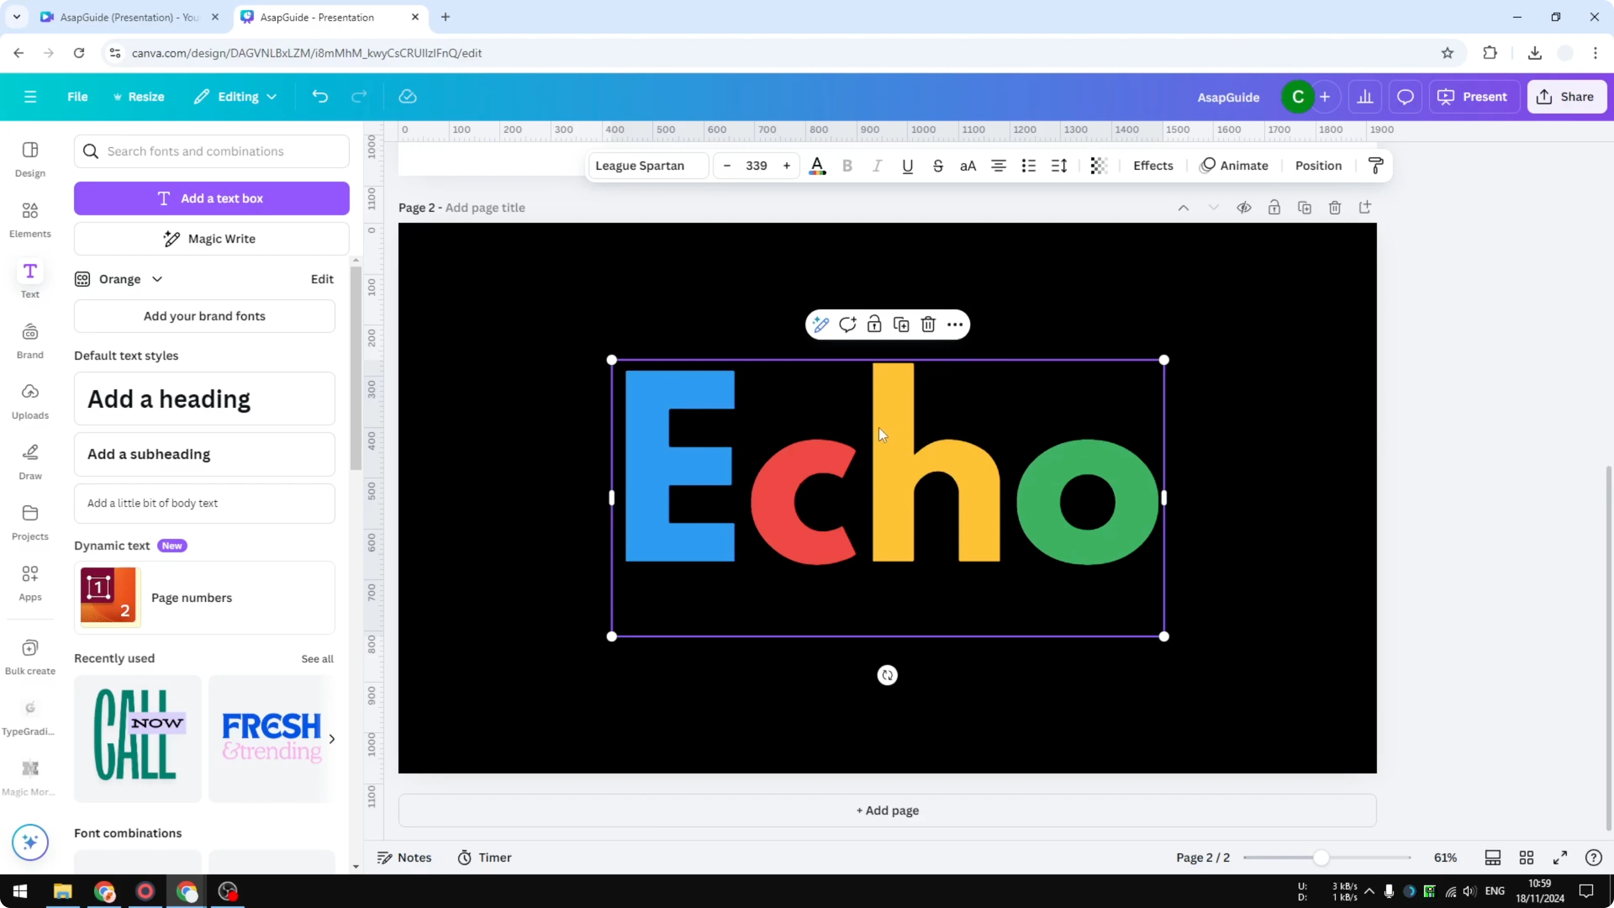The height and width of the screenshot is (908, 1614).
Task: Open the Uploads panel
Action: [29, 400]
